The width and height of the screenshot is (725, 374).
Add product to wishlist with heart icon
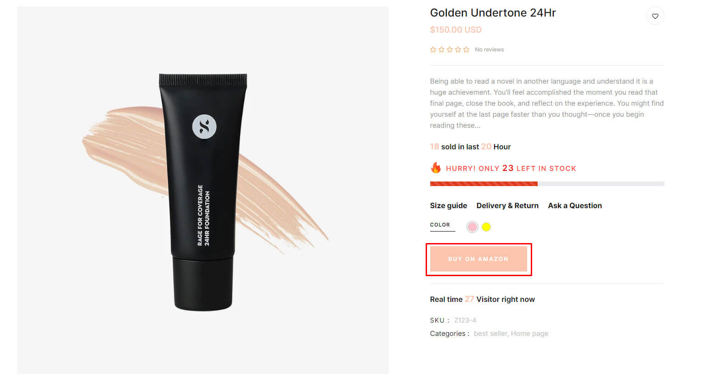pyautogui.click(x=655, y=16)
